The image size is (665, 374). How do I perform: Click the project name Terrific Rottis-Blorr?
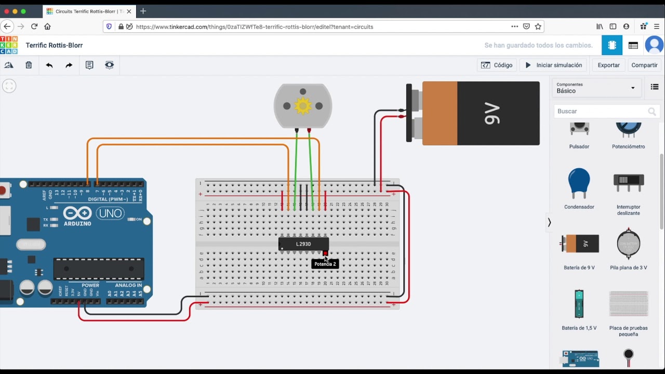(54, 45)
